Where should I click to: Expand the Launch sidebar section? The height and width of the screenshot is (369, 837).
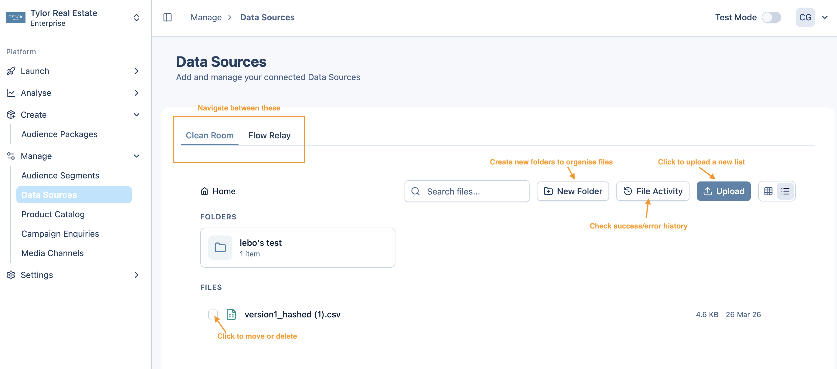[x=137, y=71]
